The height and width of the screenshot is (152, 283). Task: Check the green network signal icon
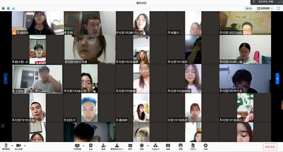[13, 8]
